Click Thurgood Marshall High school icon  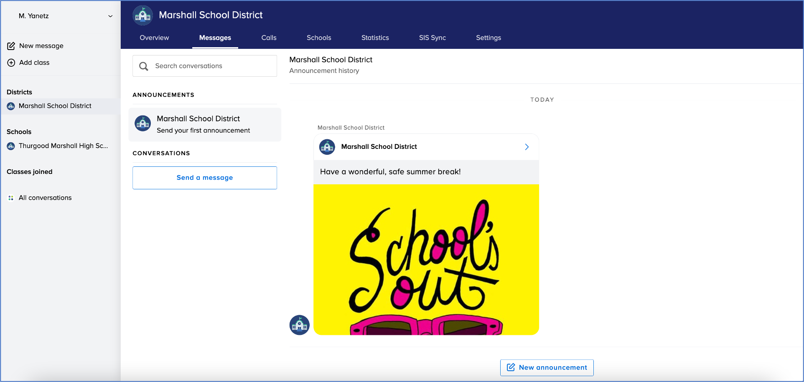click(x=11, y=146)
